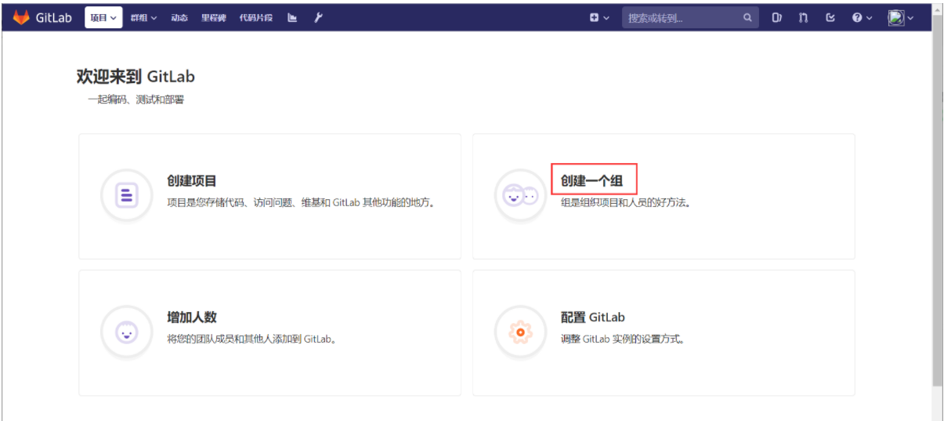Image resolution: width=944 pixels, height=421 pixels.
Task: Focus the 搜索或转到 search field
Action: (x=690, y=17)
